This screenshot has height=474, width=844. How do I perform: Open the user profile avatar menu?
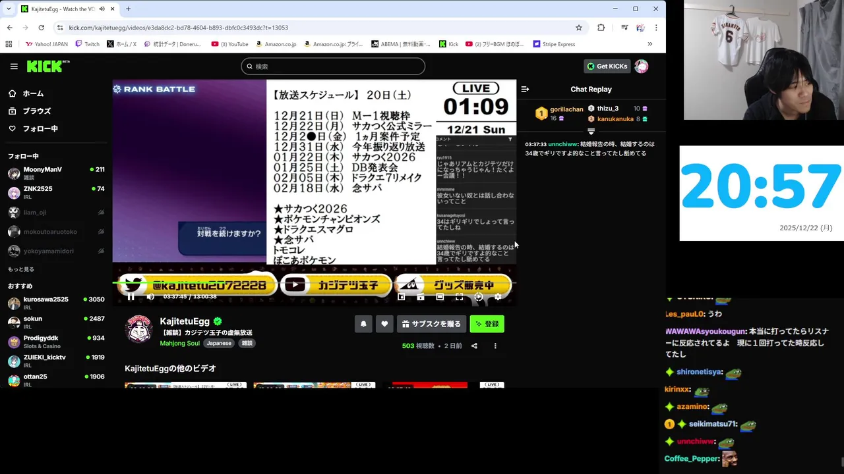point(642,66)
